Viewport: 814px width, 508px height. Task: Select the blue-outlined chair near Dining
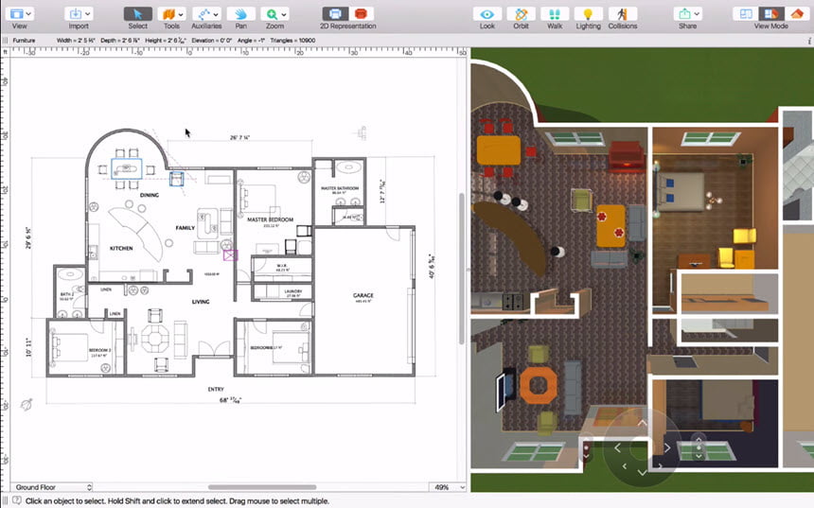(176, 179)
